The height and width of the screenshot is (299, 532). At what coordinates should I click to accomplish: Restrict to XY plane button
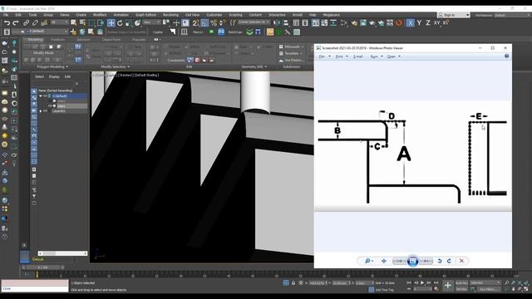tap(436, 22)
